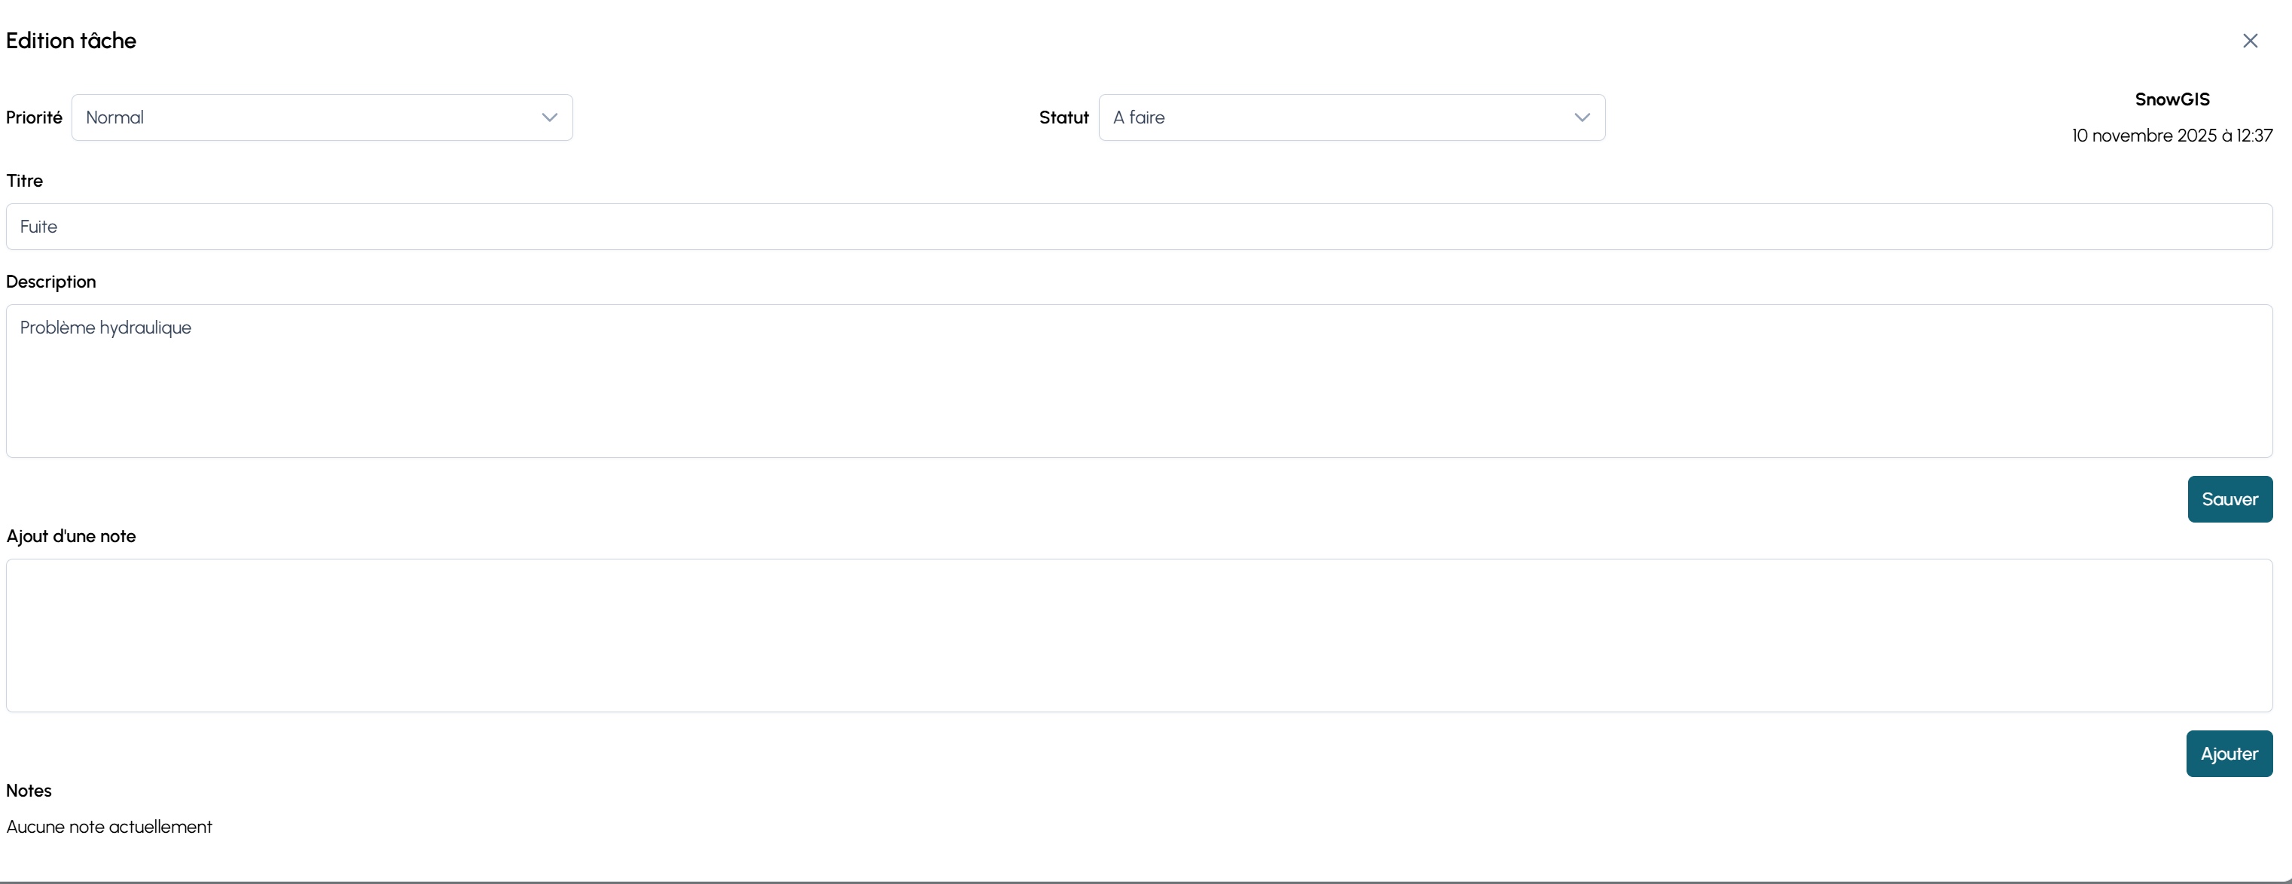The image size is (2292, 884).
Task: Click into the Description text area
Action: (1139, 381)
